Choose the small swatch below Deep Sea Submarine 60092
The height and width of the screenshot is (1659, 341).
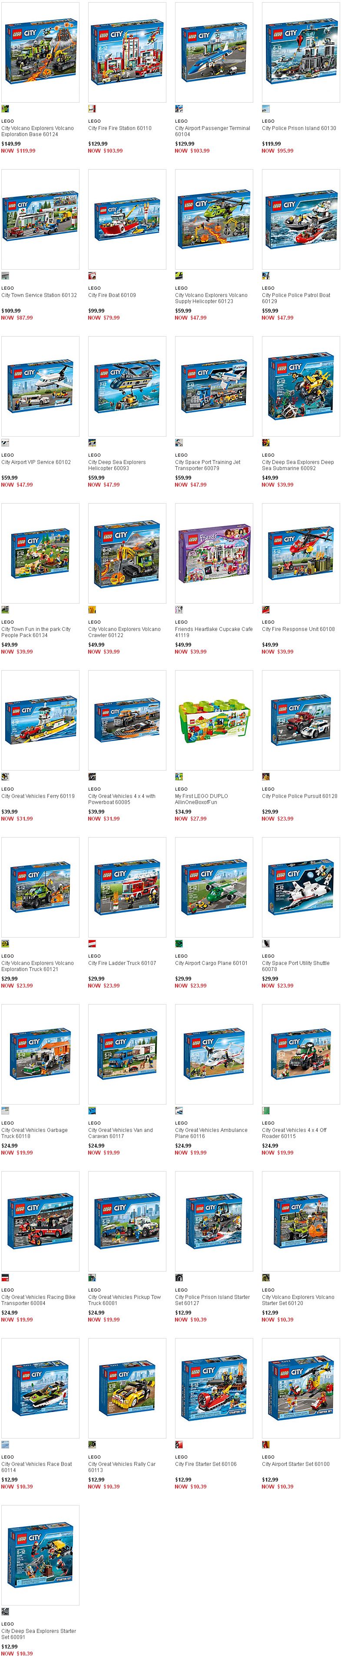(x=266, y=442)
